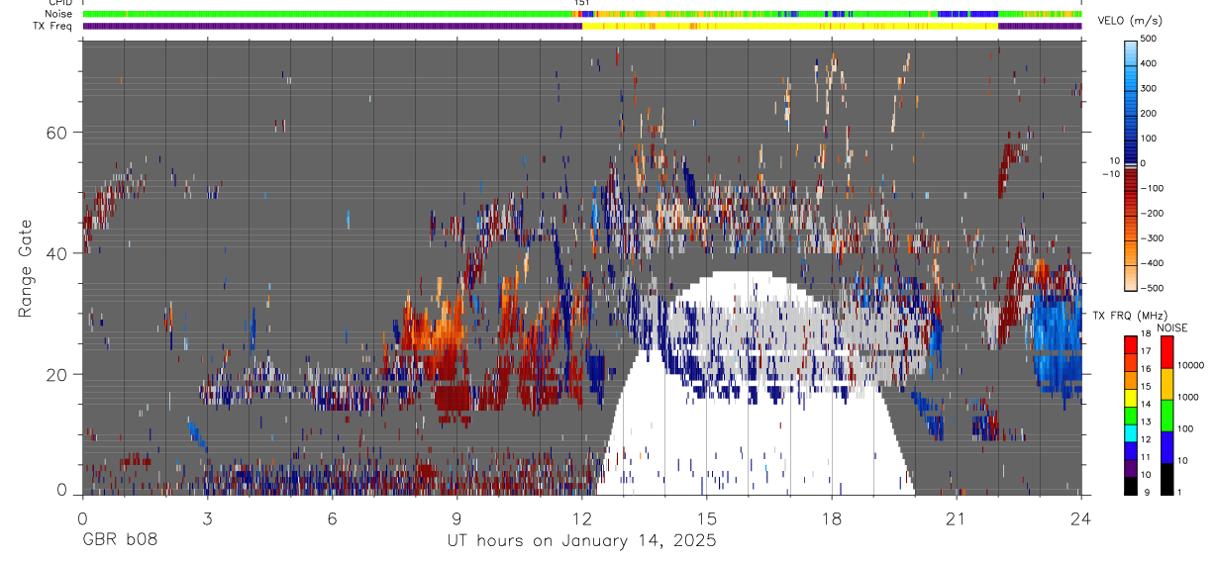The image size is (1216, 561).
Task: Click the 'VELO (m/s)' legend title
Action: point(1130,20)
